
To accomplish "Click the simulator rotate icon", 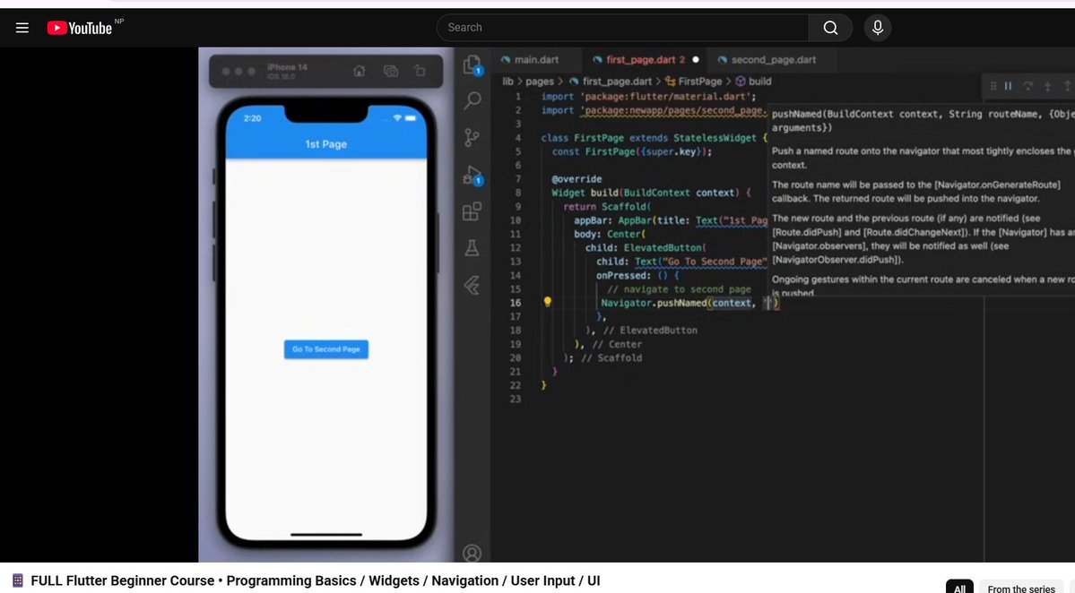I will (420, 72).
